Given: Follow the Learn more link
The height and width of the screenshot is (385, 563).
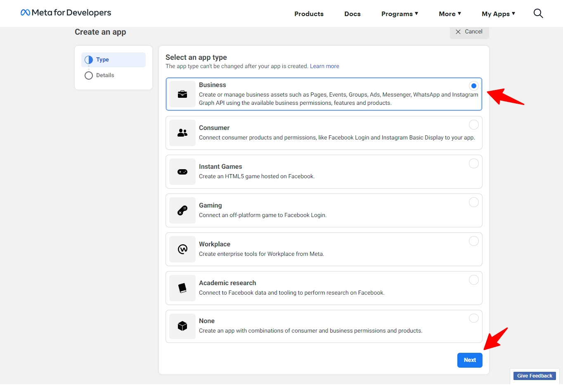Looking at the screenshot, I should [324, 66].
